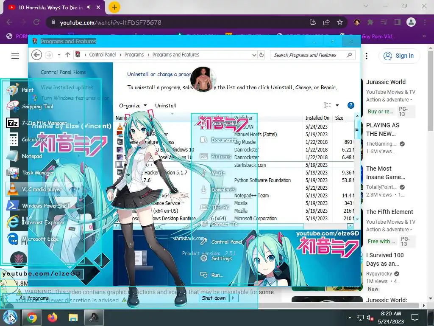Click the Shut down button
Screen dimensions: 434x326
pyautogui.click(x=214, y=298)
